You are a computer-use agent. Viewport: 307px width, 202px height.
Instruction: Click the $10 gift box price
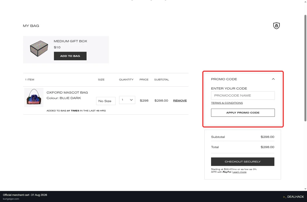[57, 47]
